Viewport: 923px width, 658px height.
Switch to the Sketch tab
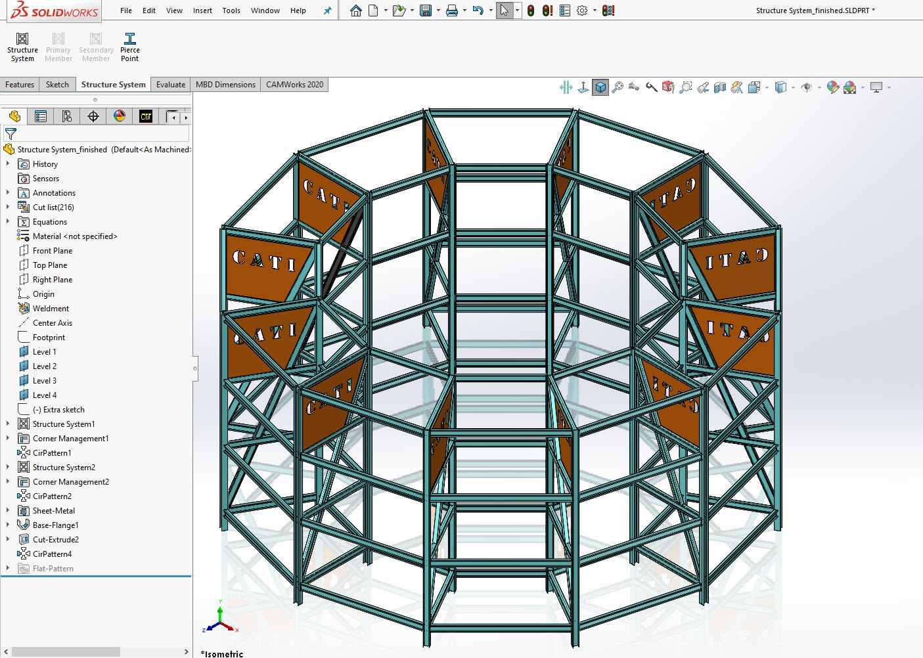click(57, 85)
